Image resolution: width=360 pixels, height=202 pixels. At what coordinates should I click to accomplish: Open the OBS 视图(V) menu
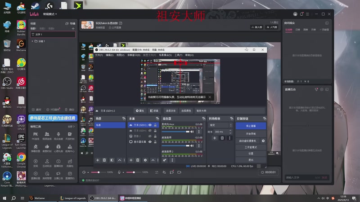[x=120, y=55]
